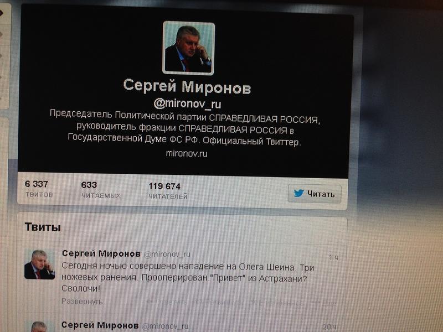Click the Twitter bird icon in Читать button

coord(298,193)
